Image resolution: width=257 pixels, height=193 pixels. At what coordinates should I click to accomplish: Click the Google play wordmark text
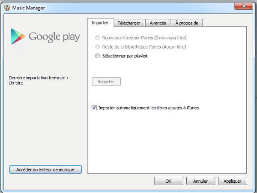[54, 36]
